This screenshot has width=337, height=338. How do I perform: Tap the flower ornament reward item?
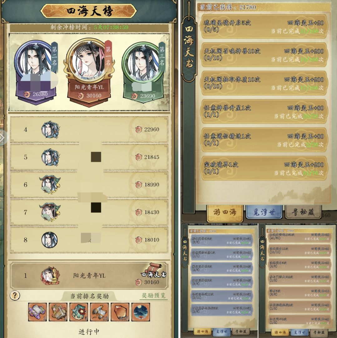click(79, 312)
